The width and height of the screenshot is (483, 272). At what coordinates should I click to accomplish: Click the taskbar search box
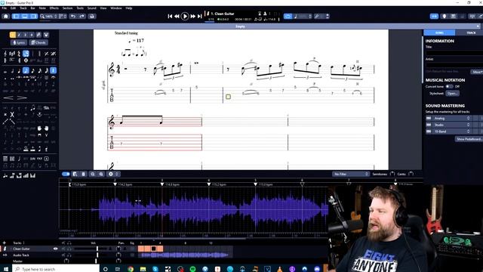coord(55,269)
